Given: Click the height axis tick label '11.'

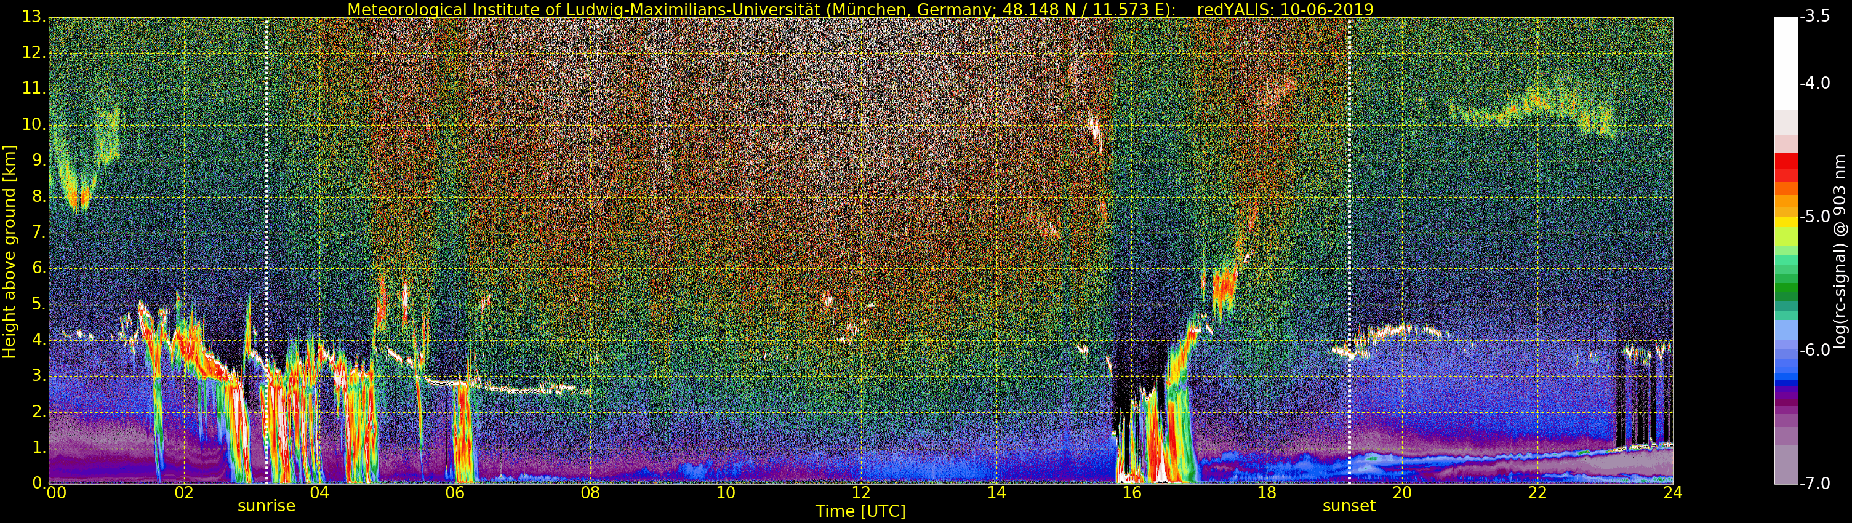Looking at the screenshot, I should point(34,89).
